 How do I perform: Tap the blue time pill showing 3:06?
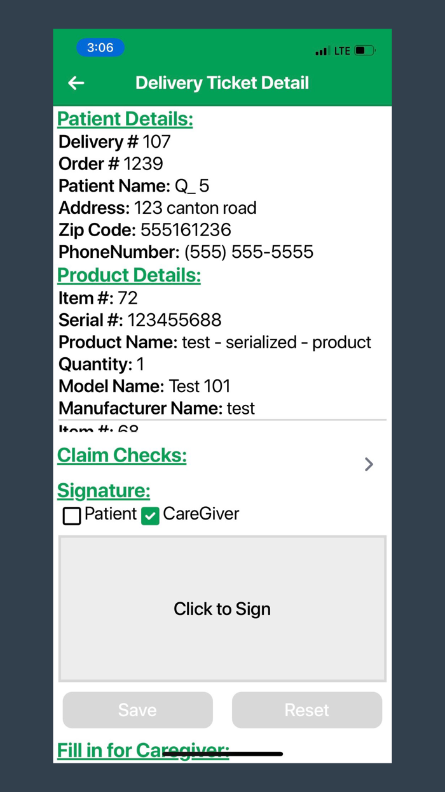tap(100, 47)
